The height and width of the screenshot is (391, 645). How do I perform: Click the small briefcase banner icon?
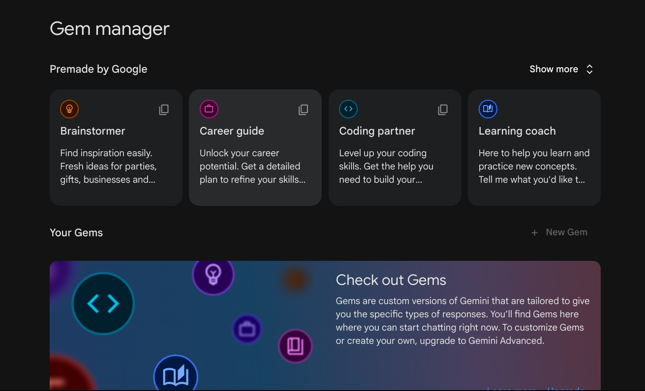tap(247, 329)
